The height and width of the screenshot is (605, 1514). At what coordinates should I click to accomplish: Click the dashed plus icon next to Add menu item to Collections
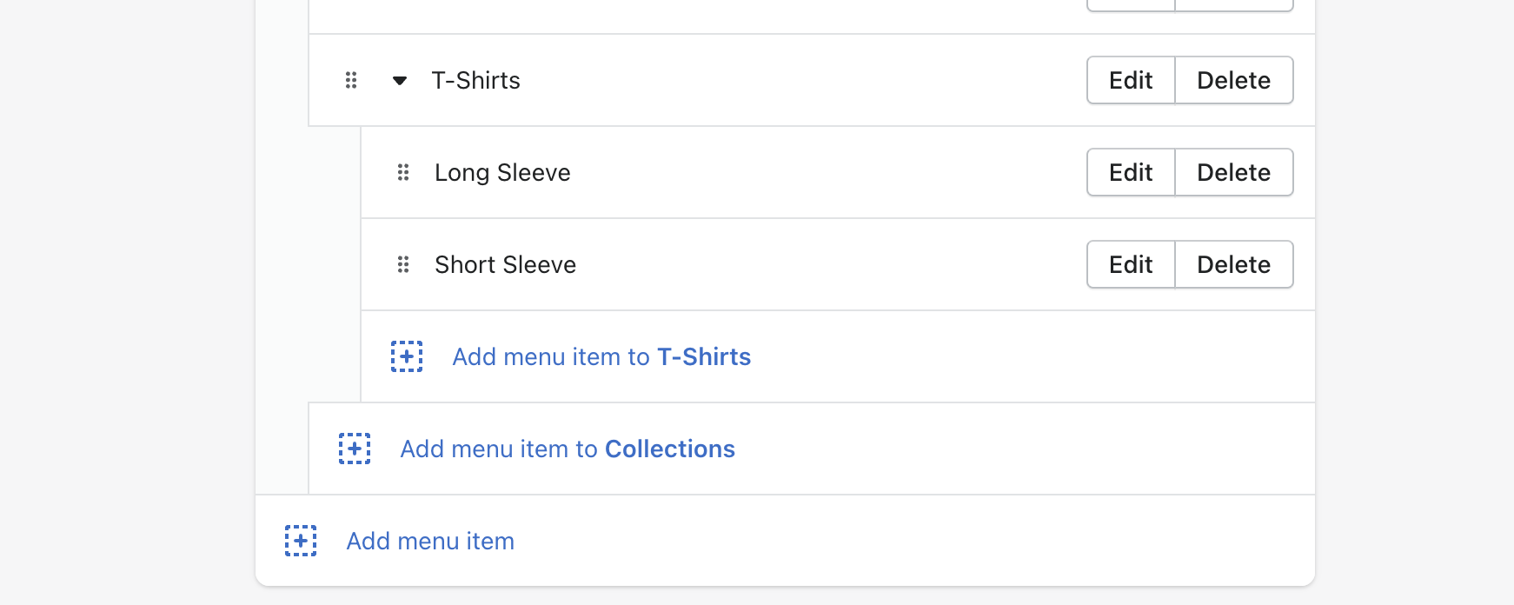click(354, 449)
